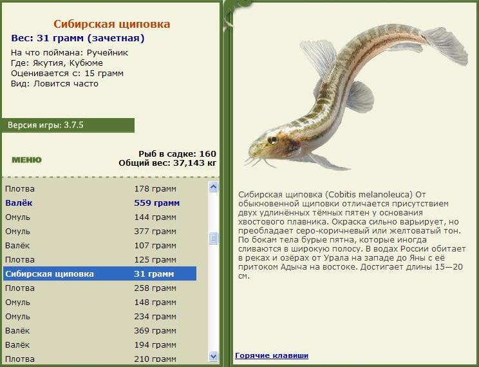This screenshot has height=367, width=479.
Task: Click the fish list scrollbar thumb
Action: (x=214, y=238)
